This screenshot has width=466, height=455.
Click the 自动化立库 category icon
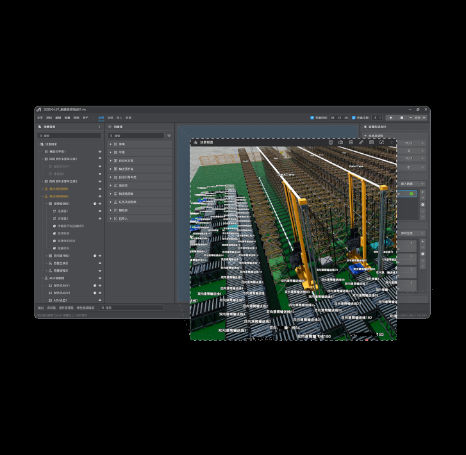(115, 161)
